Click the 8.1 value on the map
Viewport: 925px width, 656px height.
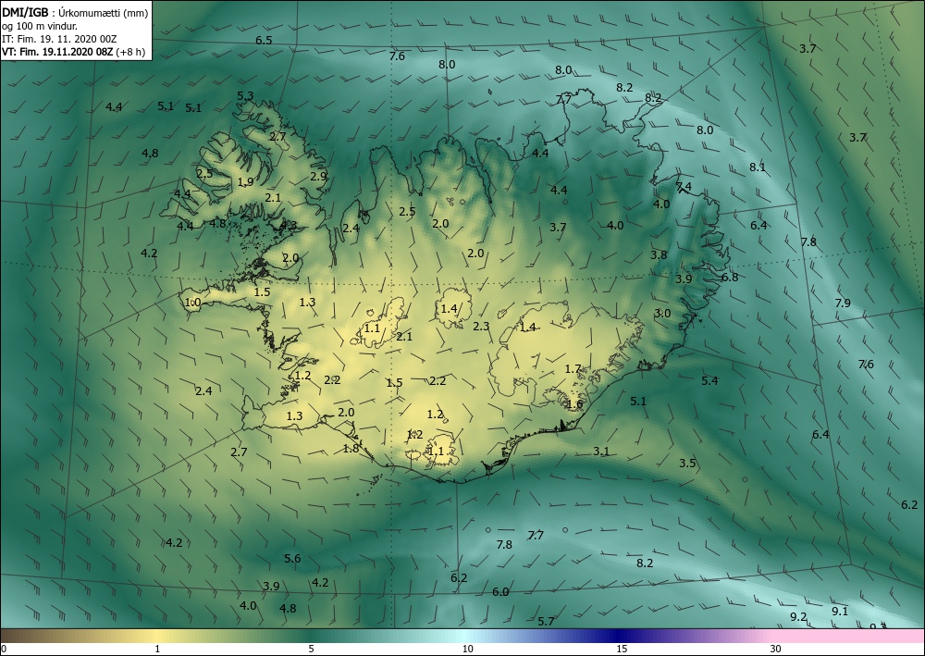[x=758, y=167]
